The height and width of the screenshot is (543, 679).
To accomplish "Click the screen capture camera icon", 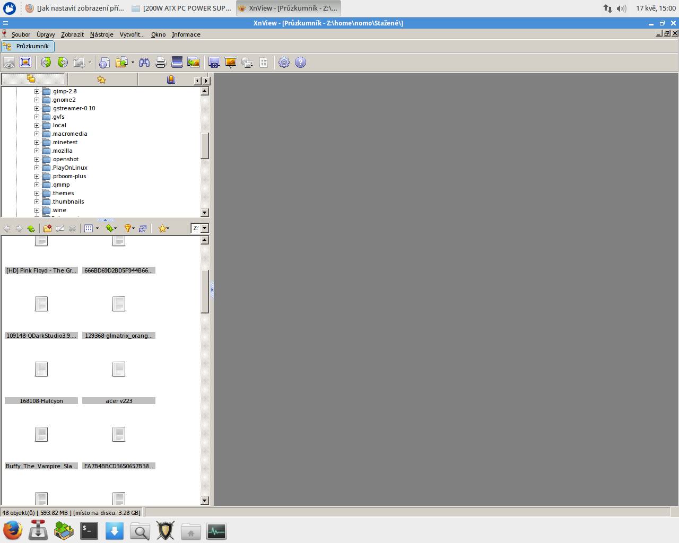I will [214, 63].
